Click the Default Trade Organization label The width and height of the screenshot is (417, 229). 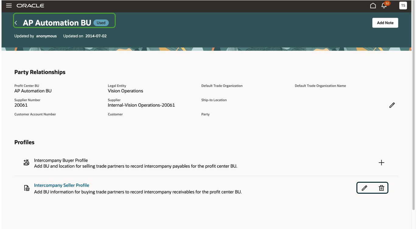click(x=222, y=86)
